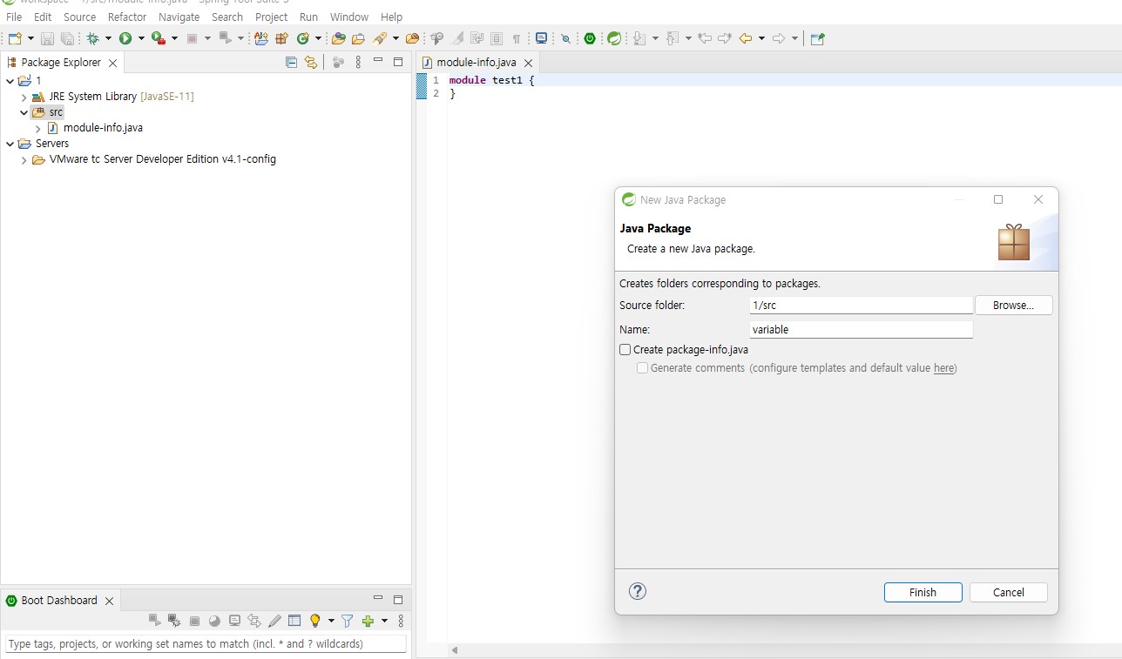Select the module-info.java editor tab
Image resolution: width=1122 pixels, height=659 pixels.
(477, 63)
